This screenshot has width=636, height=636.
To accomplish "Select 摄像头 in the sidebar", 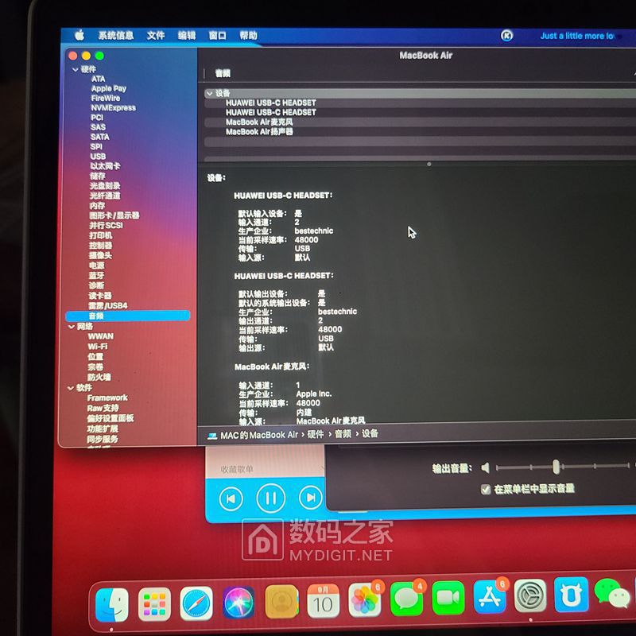I will click(100, 255).
